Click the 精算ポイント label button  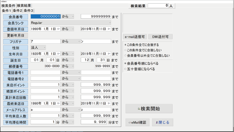(16, 91)
